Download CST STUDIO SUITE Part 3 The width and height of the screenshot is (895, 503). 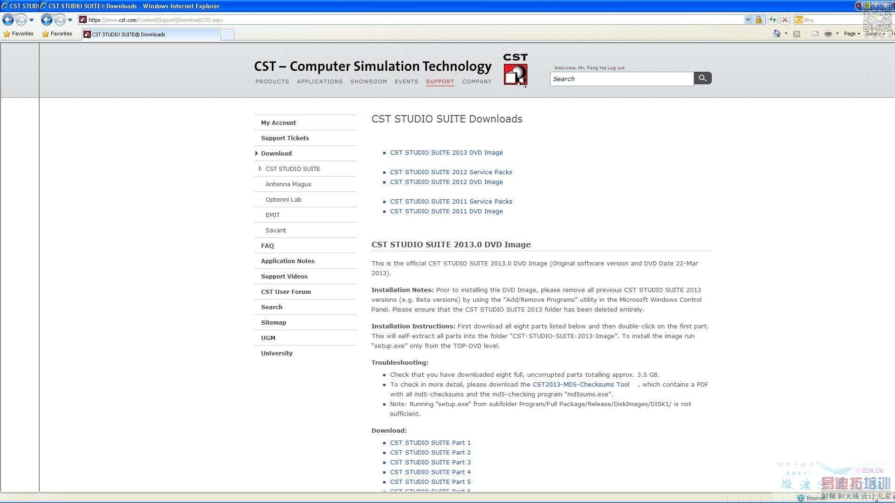(430, 462)
